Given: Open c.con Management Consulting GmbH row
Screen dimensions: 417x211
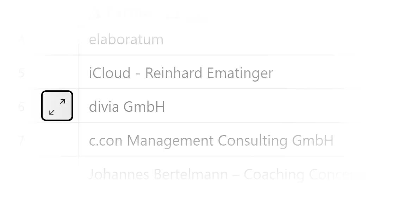Looking at the screenshot, I should coord(211,141).
